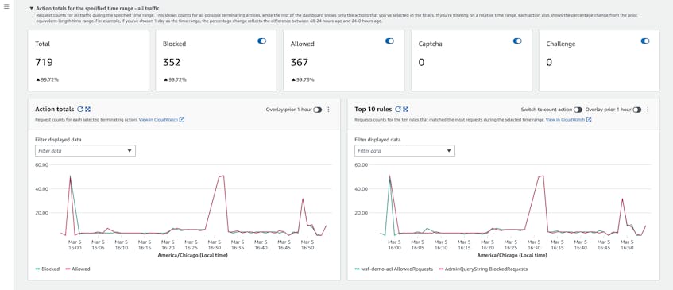Open the hamburger navigation menu
This screenshot has width=673, height=290.
[6, 7]
